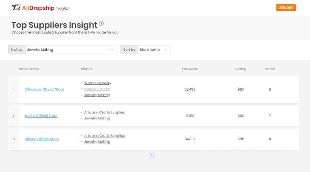The width and height of the screenshot is (310, 172).
Task: Click the Followers column header
Action: pos(190,69)
